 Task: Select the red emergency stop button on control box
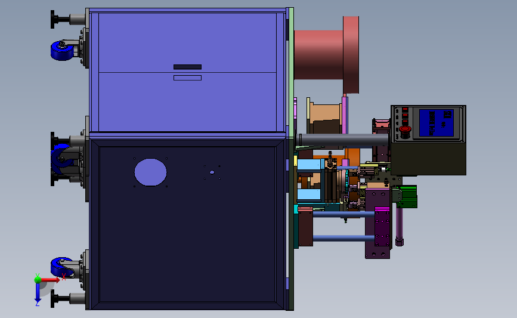coord(405,130)
